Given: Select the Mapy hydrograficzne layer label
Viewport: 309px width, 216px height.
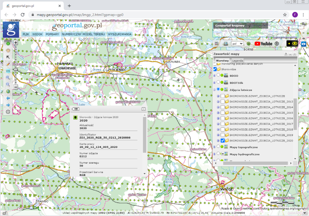Looking at the screenshot, I should pos(244,154).
